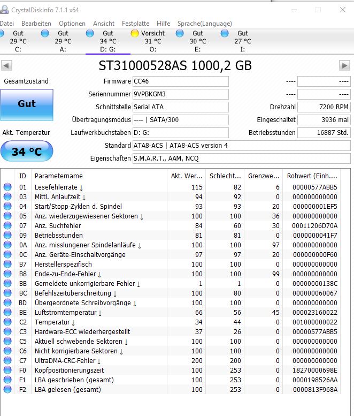Screen dimensions: 354x416
Task: Click status orb for Befehlszeitüberschreitung row
Action: click(x=7, y=293)
